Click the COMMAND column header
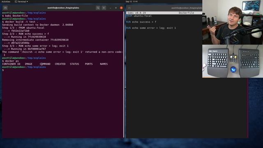Screen dimensions: 263x148 [x=45, y=64]
